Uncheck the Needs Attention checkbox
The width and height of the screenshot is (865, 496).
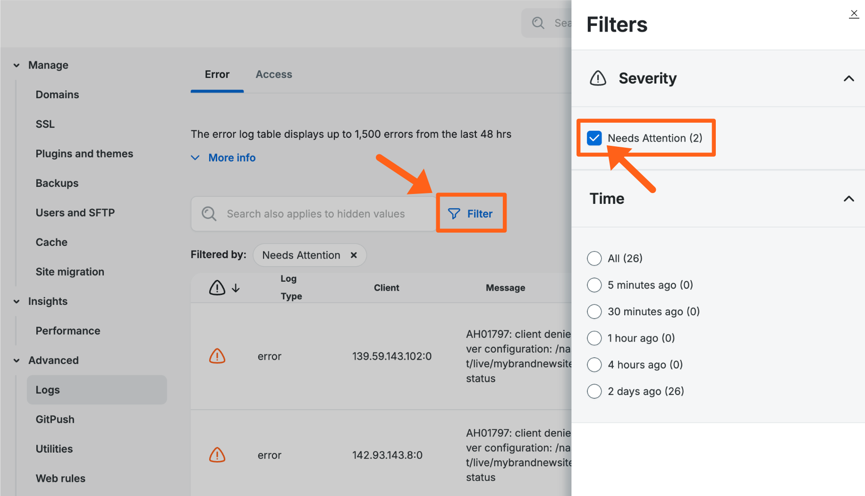[594, 138]
